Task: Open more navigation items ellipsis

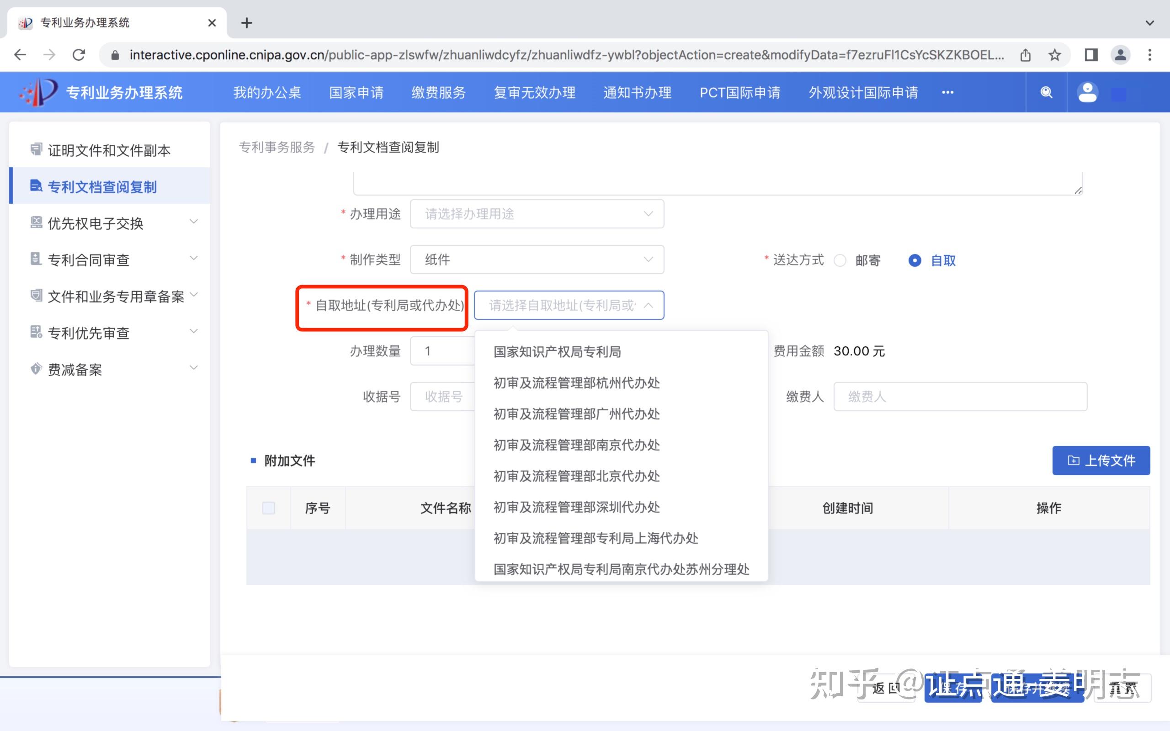Action: pos(947,92)
